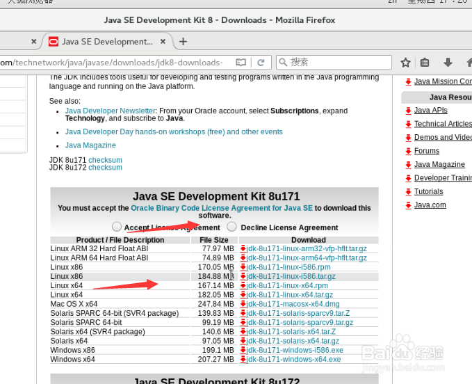Image resolution: width=472 pixels, height=384 pixels.
Task: Click download arrow icon beside jdk-8u171-windows-x64.exe
Action: (243, 359)
